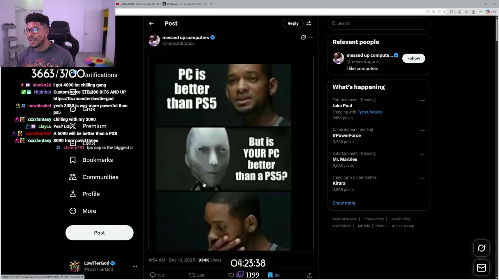Repost using the retweet icon with 3.5K
Image resolution: width=499 pixels, height=280 pixels.
192,275
